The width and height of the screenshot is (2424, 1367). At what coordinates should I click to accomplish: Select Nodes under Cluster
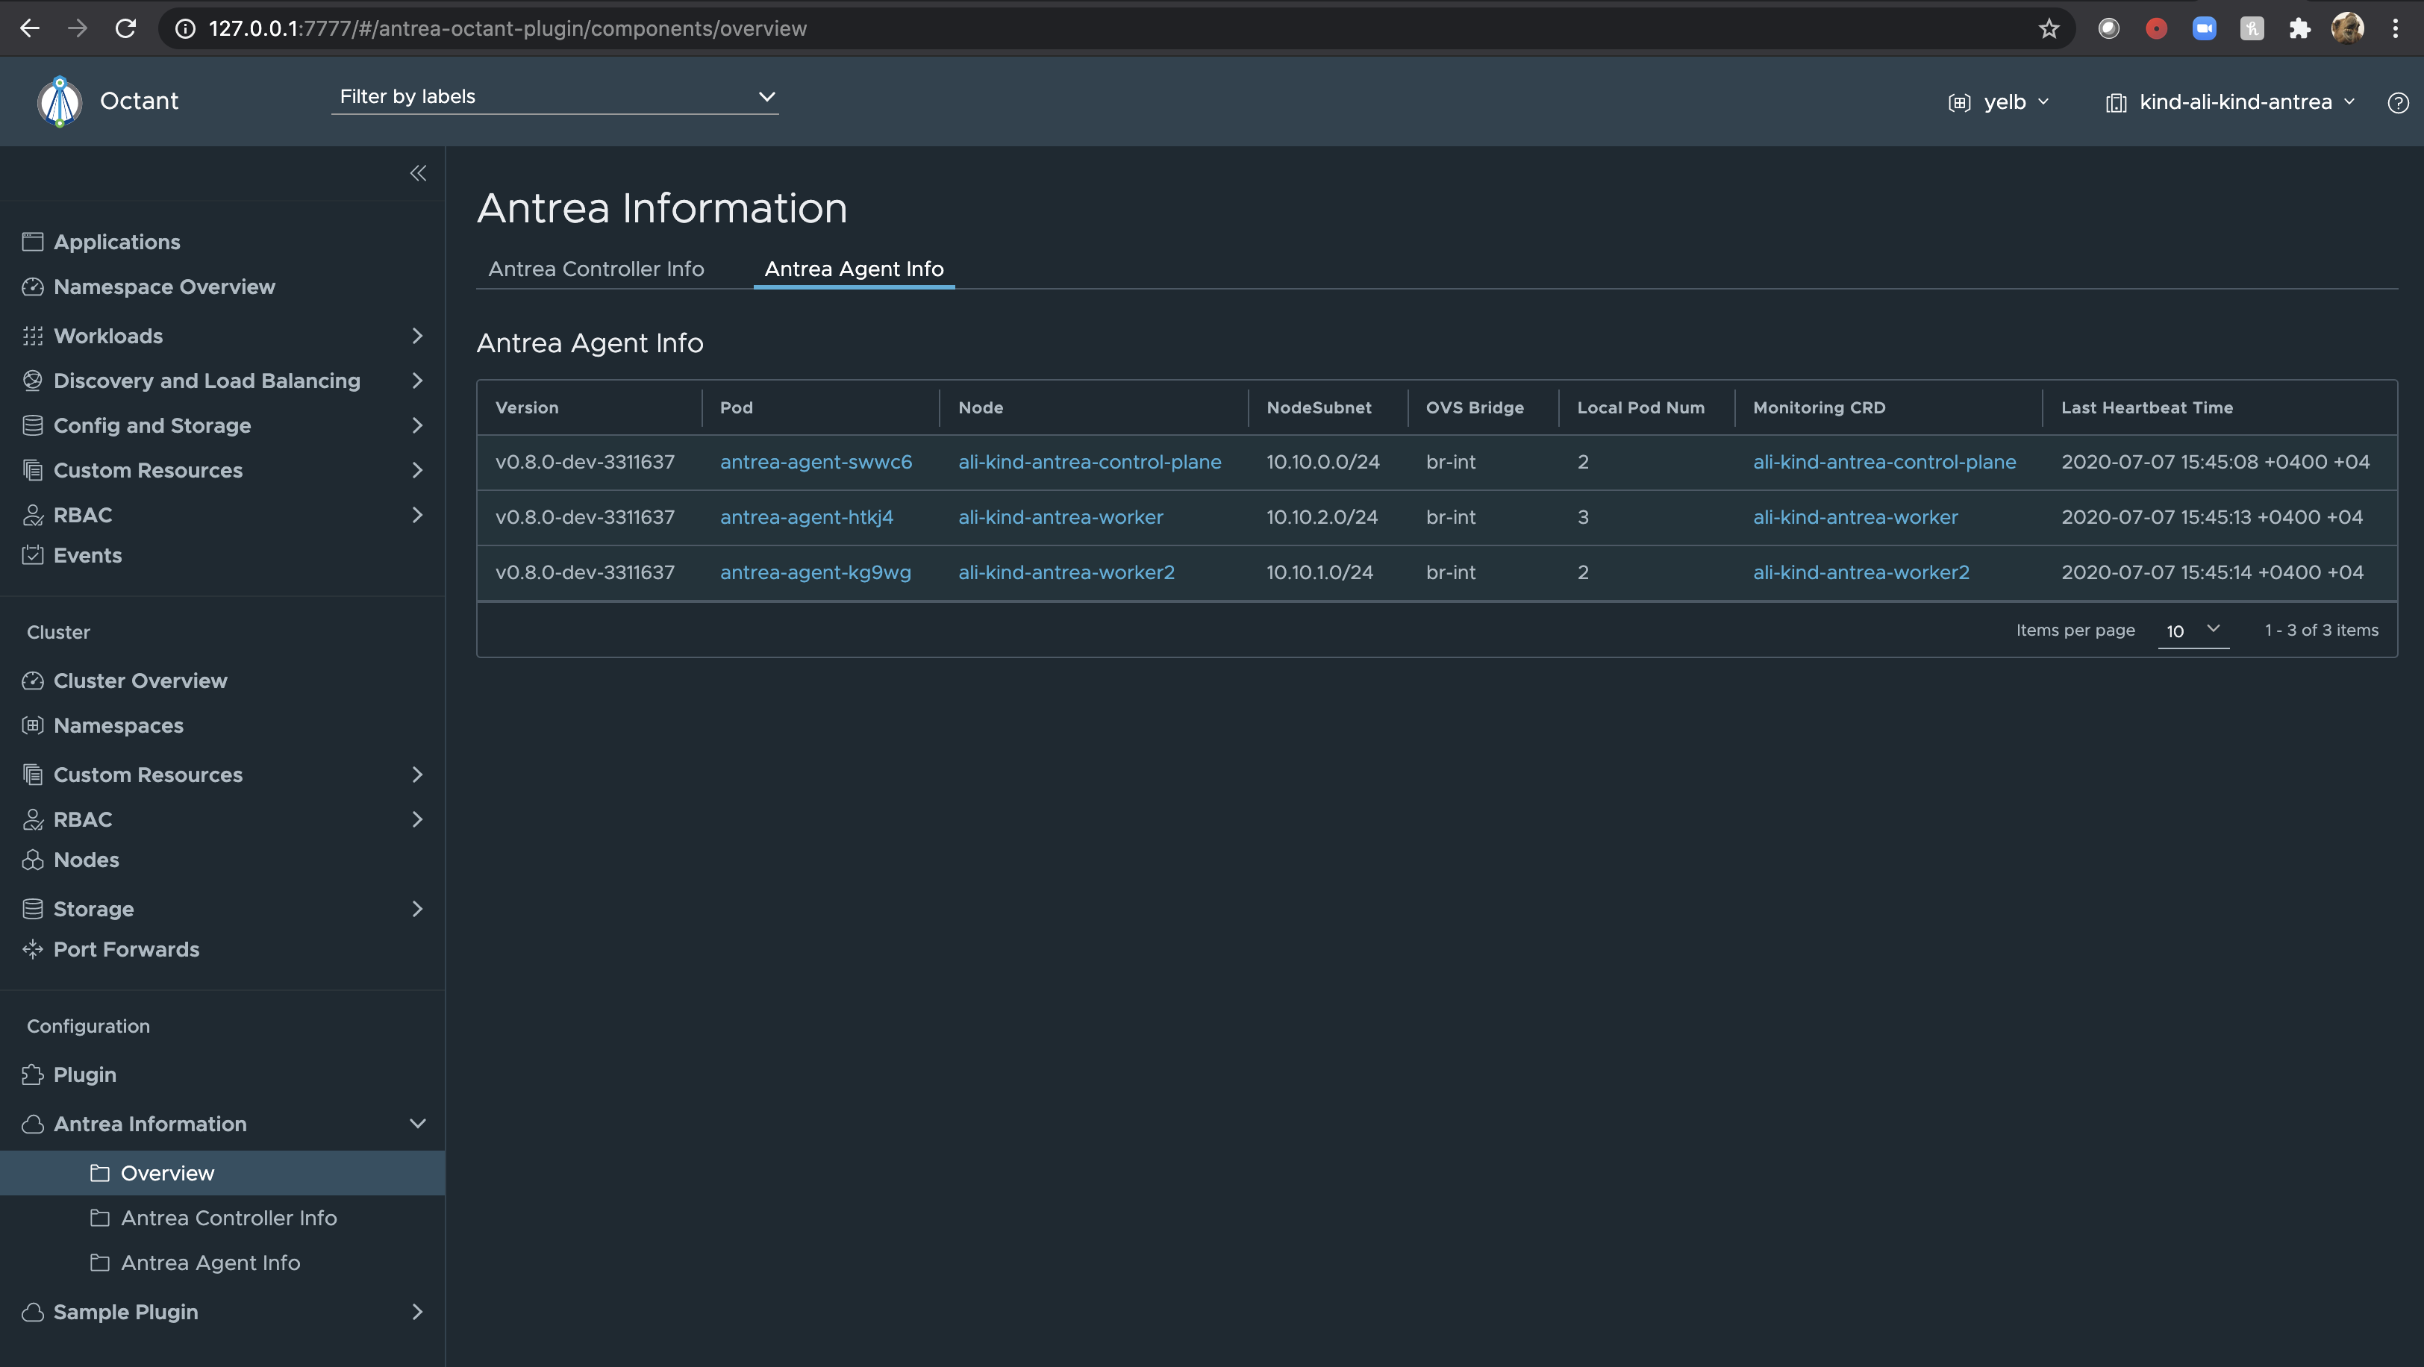pos(86,859)
